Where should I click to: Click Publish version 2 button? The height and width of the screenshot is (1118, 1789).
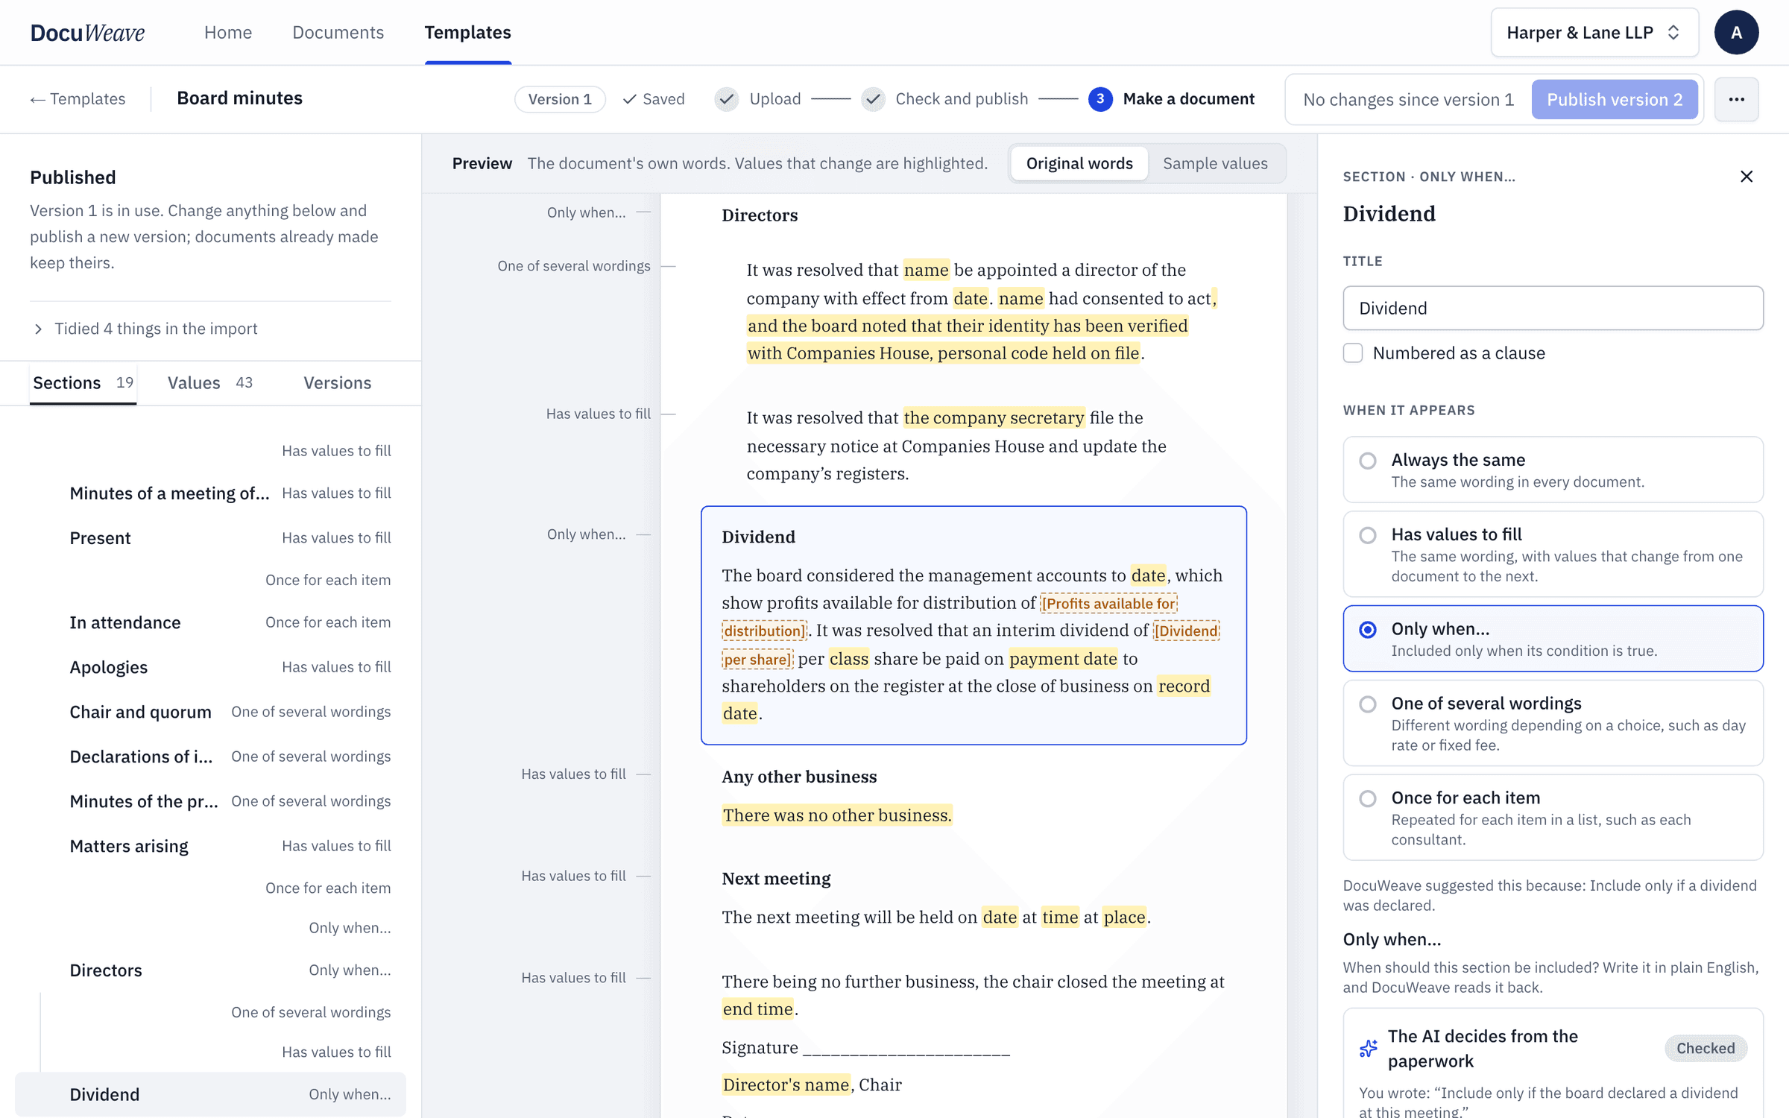point(1615,99)
